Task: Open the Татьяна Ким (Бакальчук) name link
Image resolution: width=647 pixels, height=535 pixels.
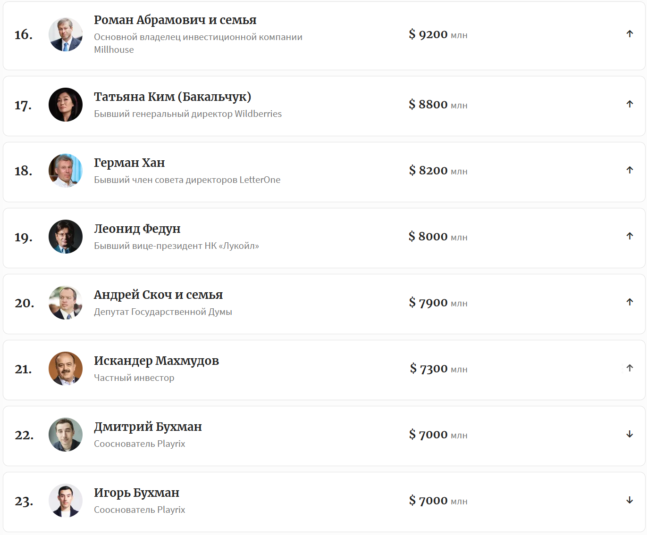Action: click(172, 97)
